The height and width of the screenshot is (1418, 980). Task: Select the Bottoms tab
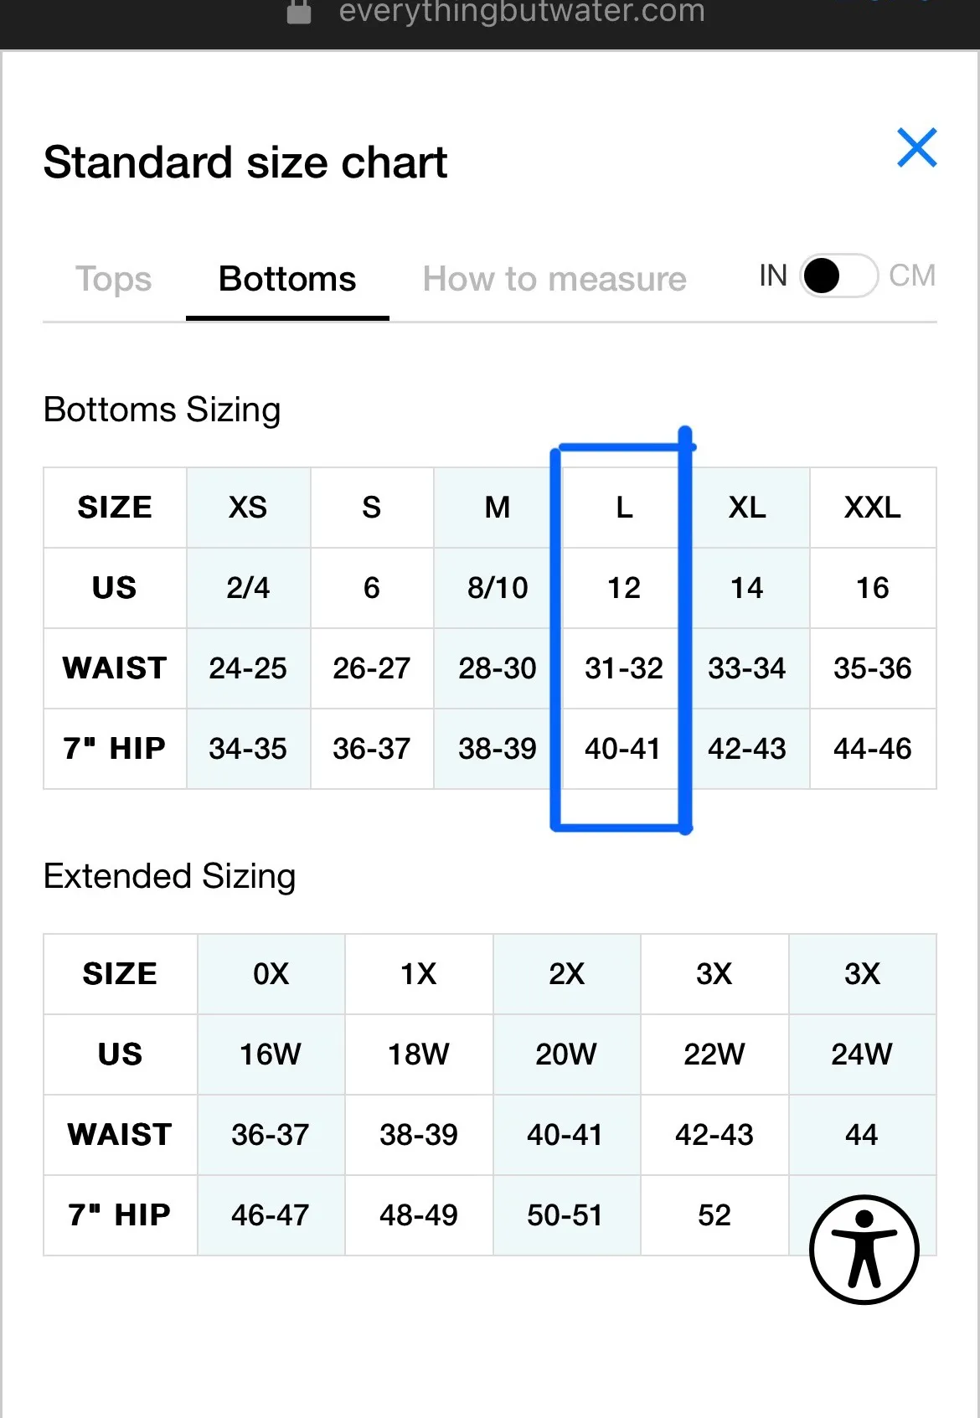point(287,279)
